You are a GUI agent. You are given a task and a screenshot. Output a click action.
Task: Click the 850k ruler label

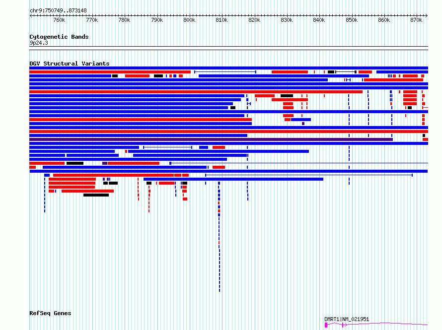[352, 20]
